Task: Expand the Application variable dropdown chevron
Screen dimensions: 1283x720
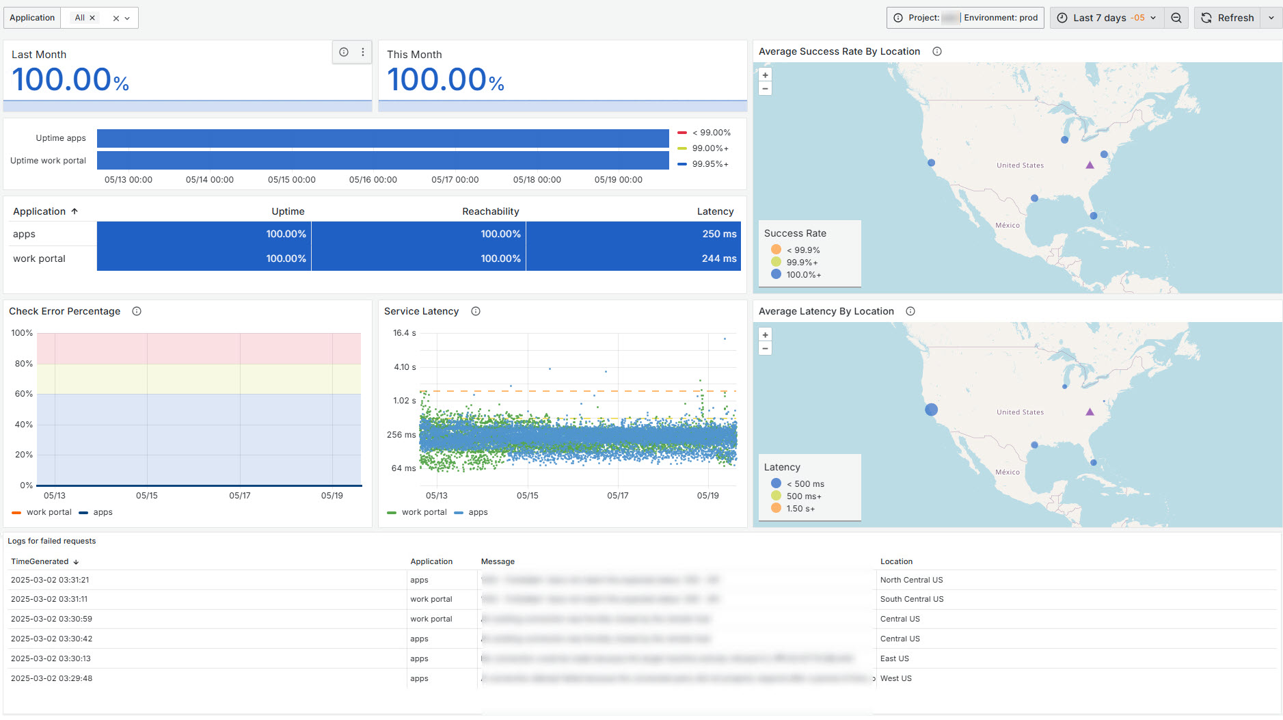Action: [127, 18]
